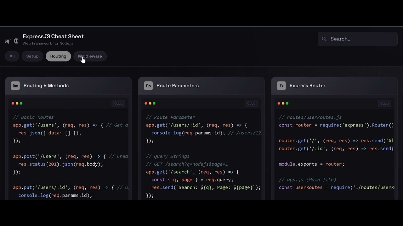The image size is (403, 226).
Task: Click the // Query Strings comment line
Action: click(x=168, y=156)
